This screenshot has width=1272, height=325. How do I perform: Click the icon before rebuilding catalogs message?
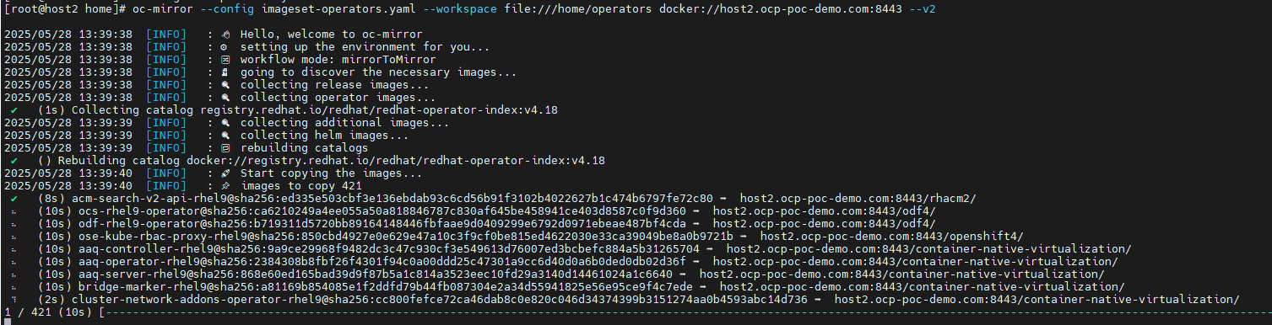pos(225,147)
